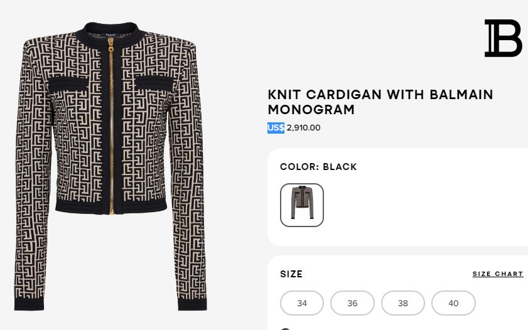This screenshot has width=528, height=330.
Task: Click the cardigan's black bottom hem band
Action: click(111, 205)
